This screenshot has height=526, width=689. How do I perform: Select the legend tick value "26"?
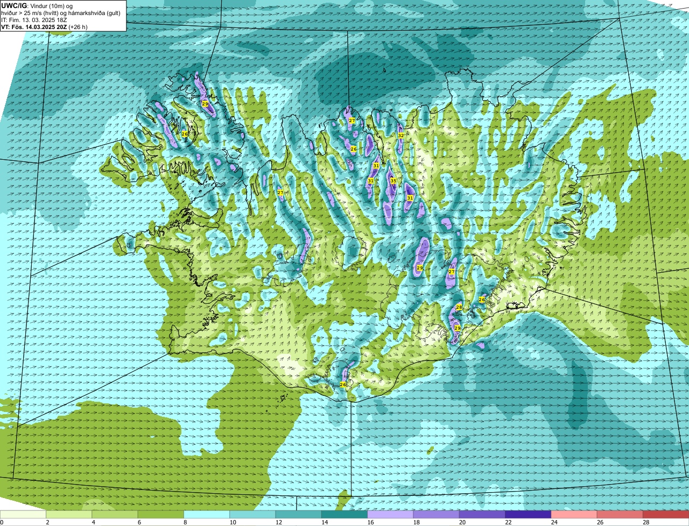tap(600, 522)
